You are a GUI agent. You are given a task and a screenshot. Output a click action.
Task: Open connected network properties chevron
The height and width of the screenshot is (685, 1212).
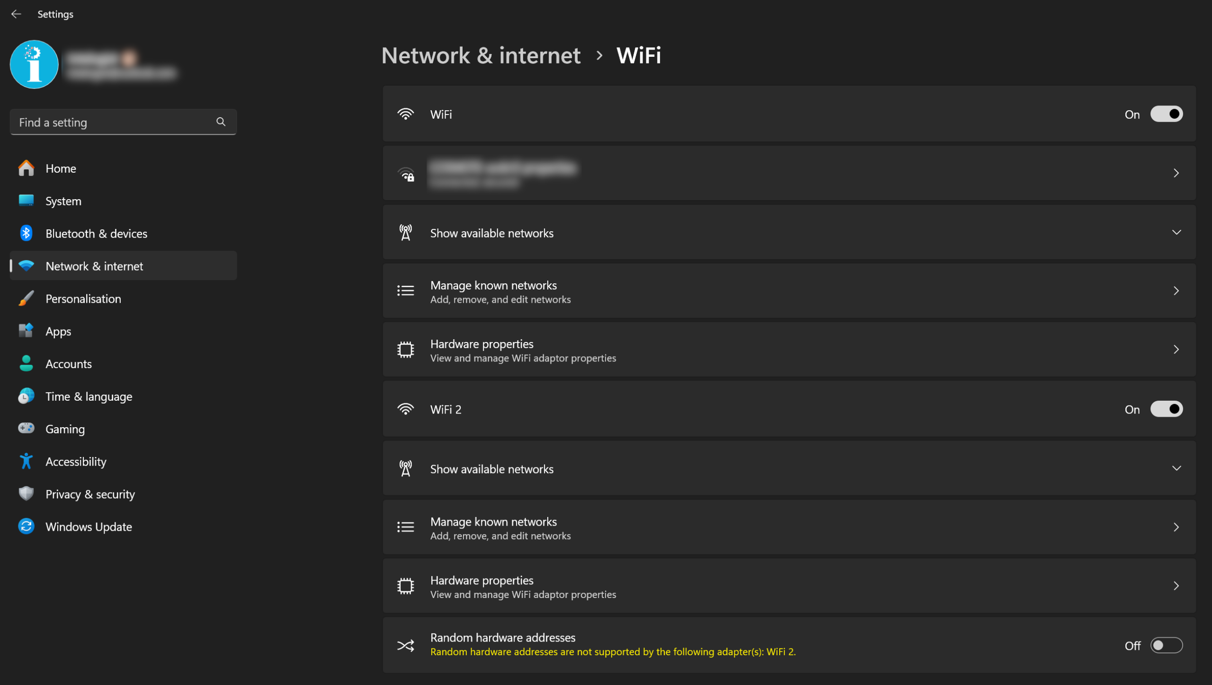click(x=1176, y=173)
